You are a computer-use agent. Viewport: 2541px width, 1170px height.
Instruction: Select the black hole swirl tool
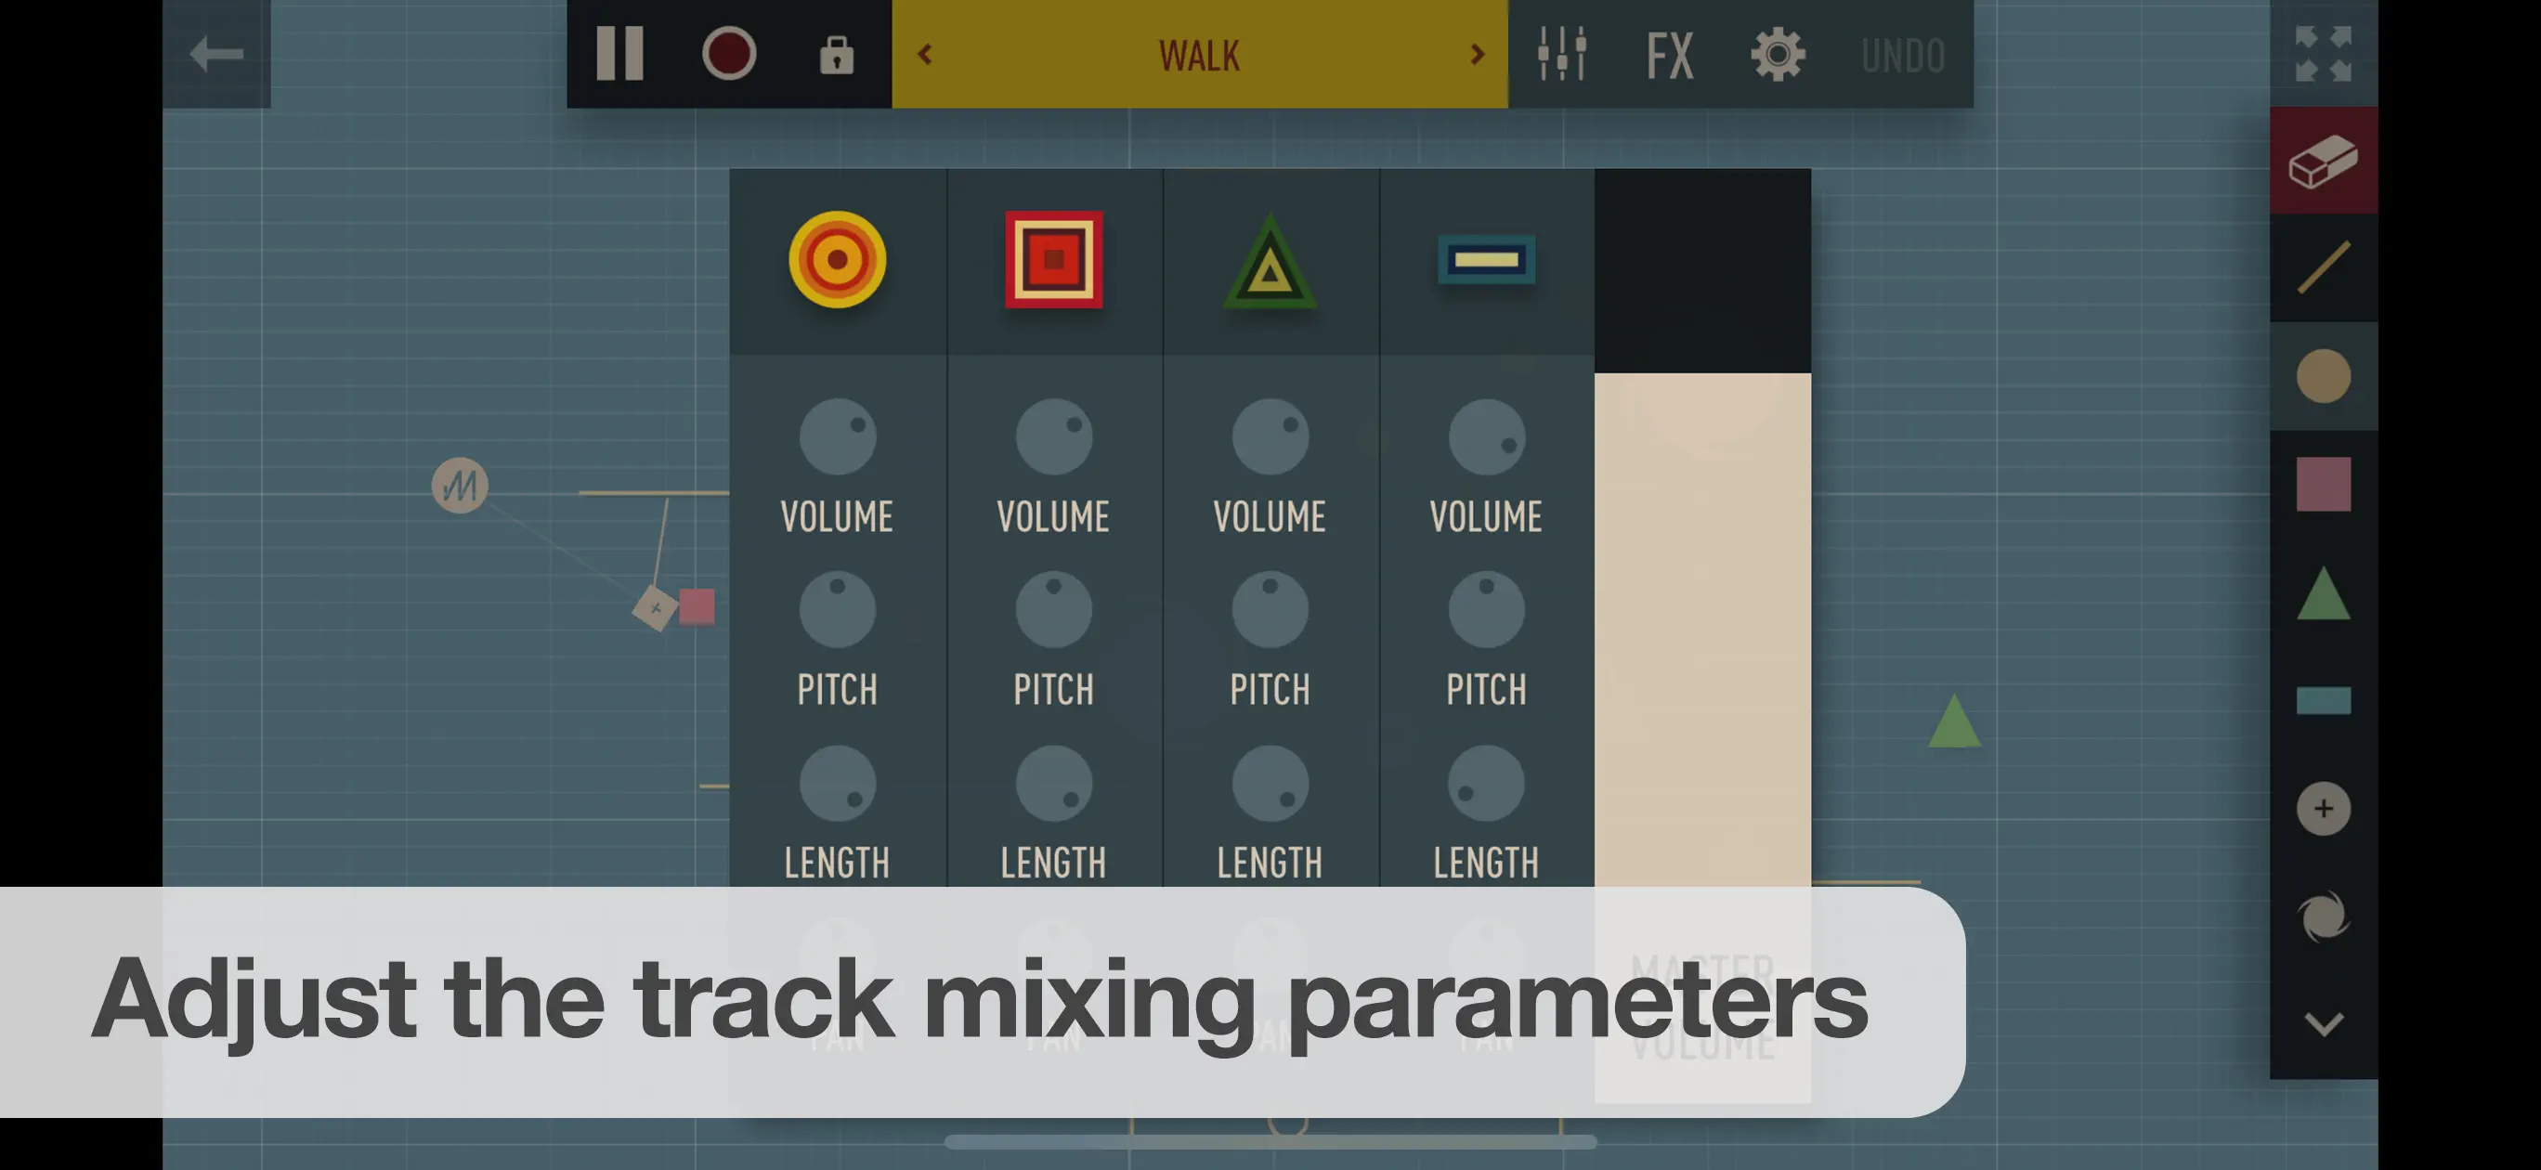(x=2323, y=916)
